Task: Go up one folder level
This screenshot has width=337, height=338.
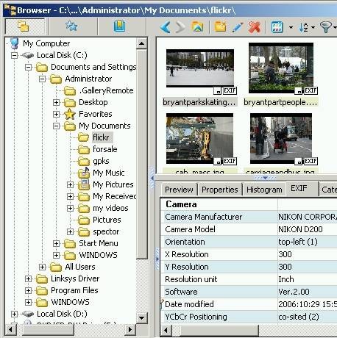Action: tap(197, 27)
